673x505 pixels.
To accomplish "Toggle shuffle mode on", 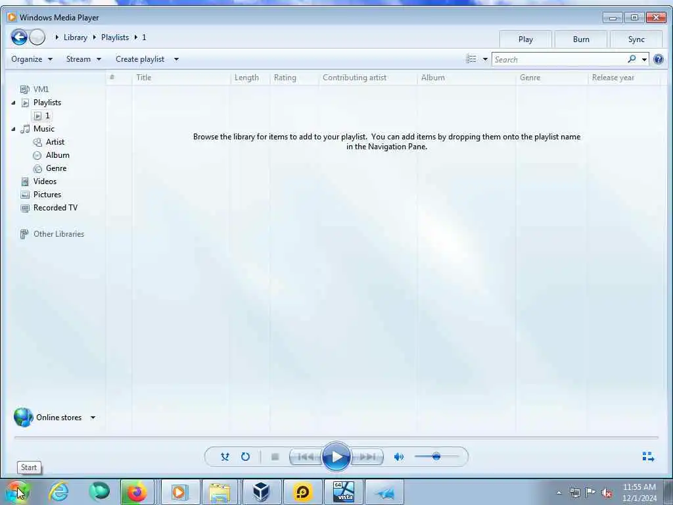I will 225,456.
